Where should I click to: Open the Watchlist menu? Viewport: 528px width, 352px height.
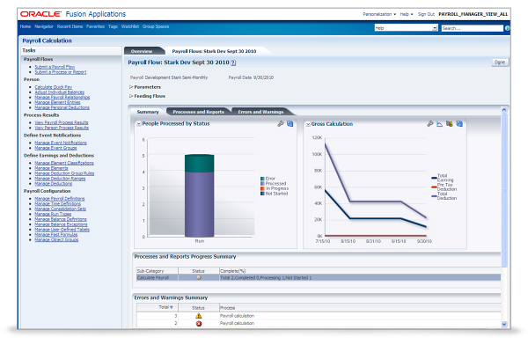(x=130, y=26)
